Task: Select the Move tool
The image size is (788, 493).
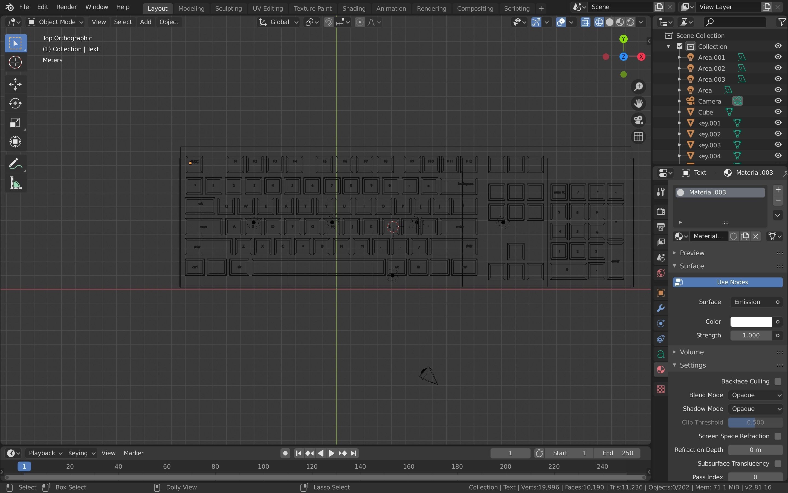Action: point(15,84)
